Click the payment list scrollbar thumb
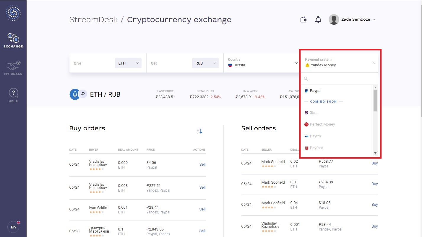 click(x=376, y=101)
